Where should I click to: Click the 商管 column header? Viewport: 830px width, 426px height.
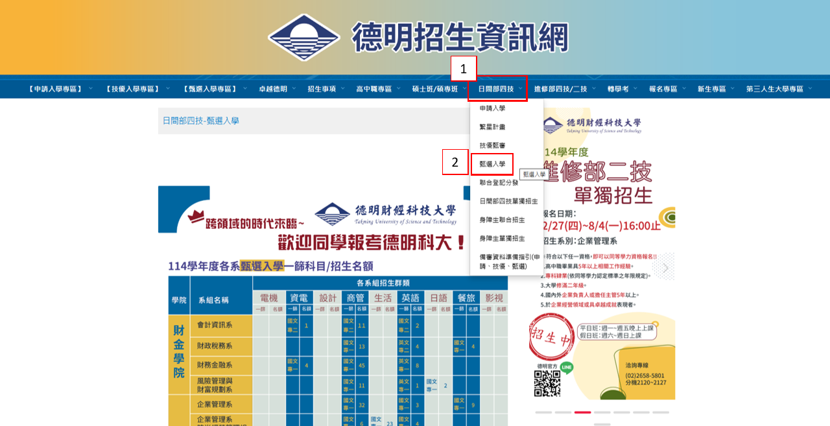(x=355, y=298)
